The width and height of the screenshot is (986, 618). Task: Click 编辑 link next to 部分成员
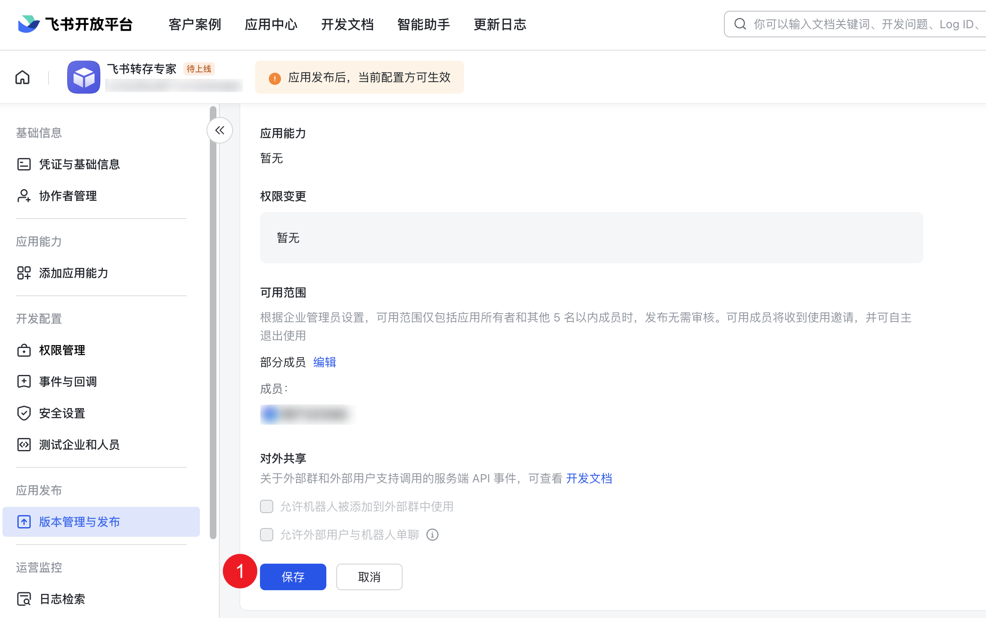(x=325, y=362)
